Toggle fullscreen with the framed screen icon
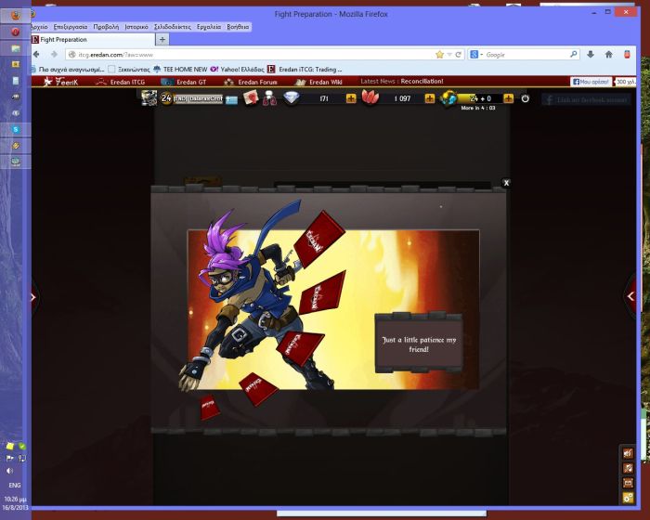 click(628, 483)
